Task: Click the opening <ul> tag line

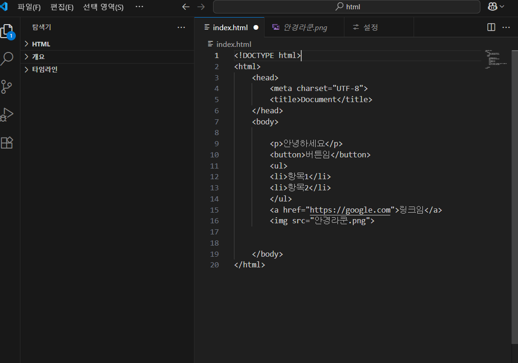Action: point(278,166)
